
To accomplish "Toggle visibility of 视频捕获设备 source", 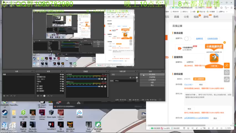I will (x=61, y=77).
